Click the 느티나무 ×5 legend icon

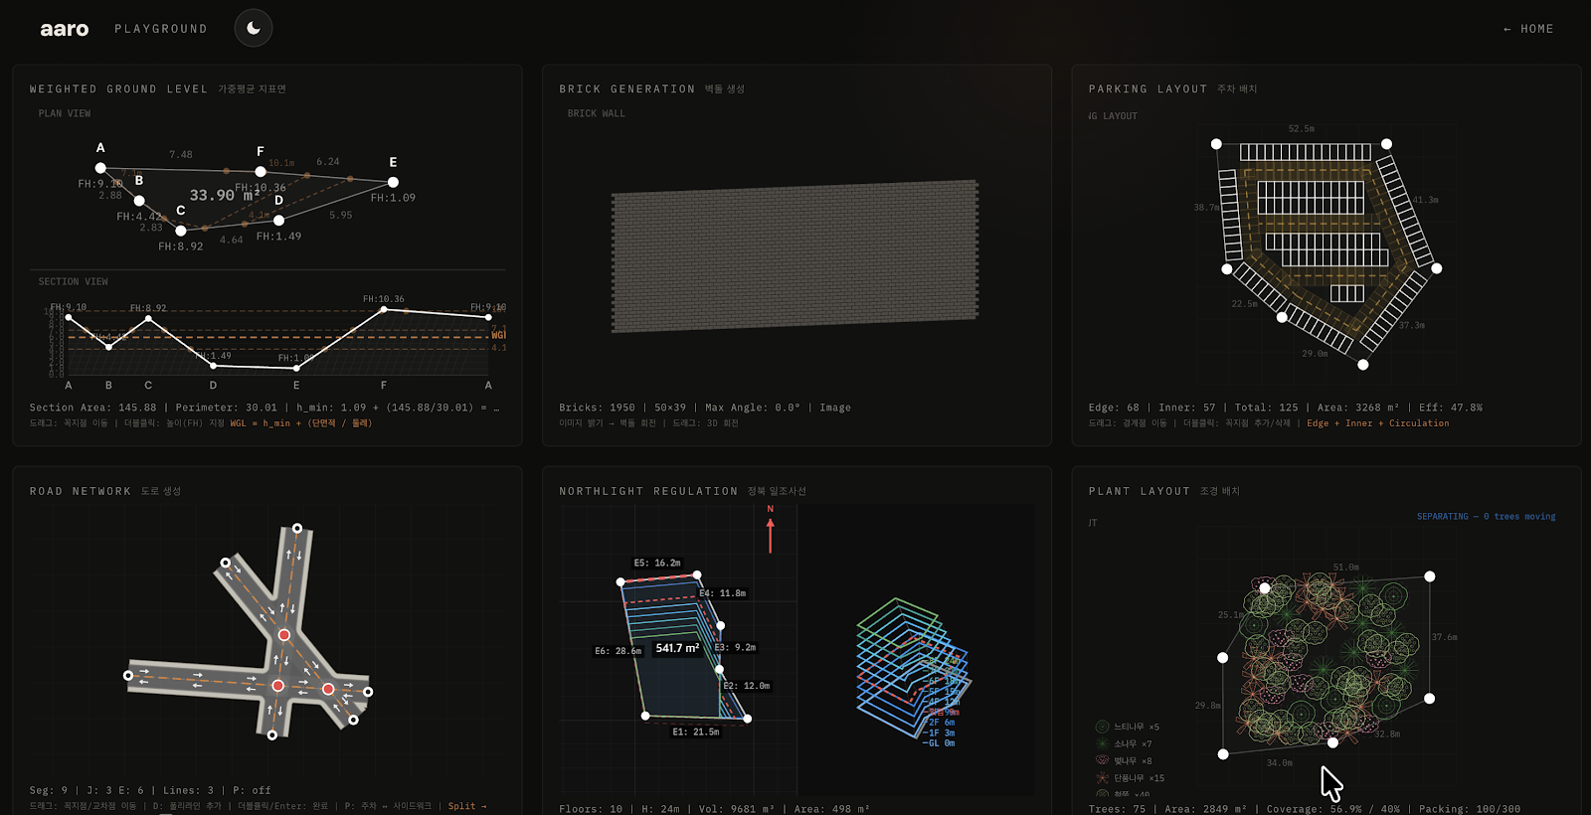(1102, 727)
